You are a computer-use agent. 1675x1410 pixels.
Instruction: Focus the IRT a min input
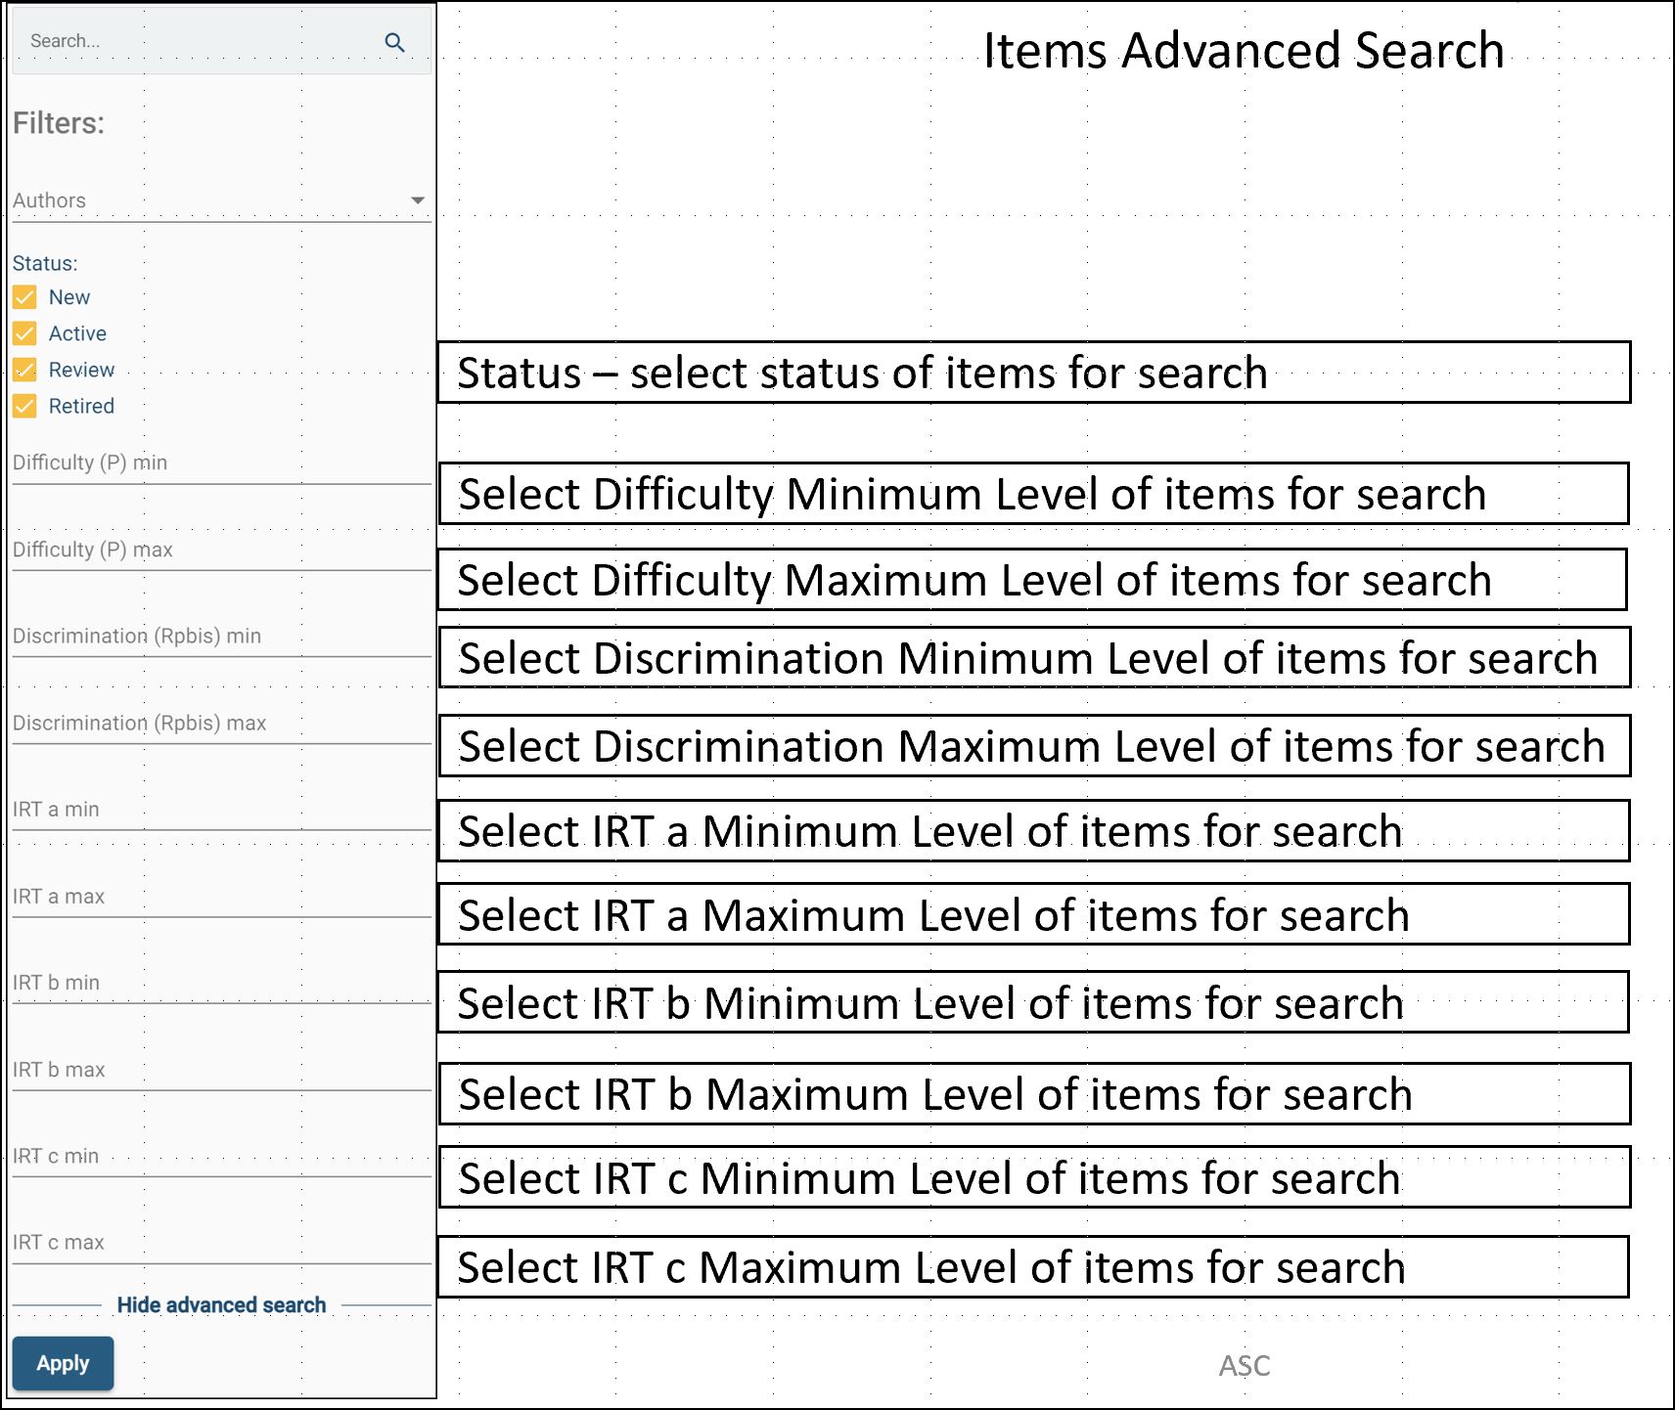pyautogui.click(x=221, y=810)
